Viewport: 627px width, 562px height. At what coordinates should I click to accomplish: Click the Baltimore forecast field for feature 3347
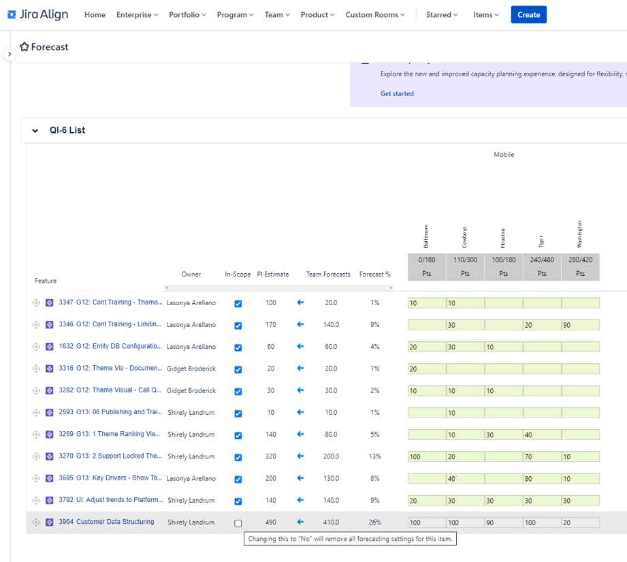point(427,303)
